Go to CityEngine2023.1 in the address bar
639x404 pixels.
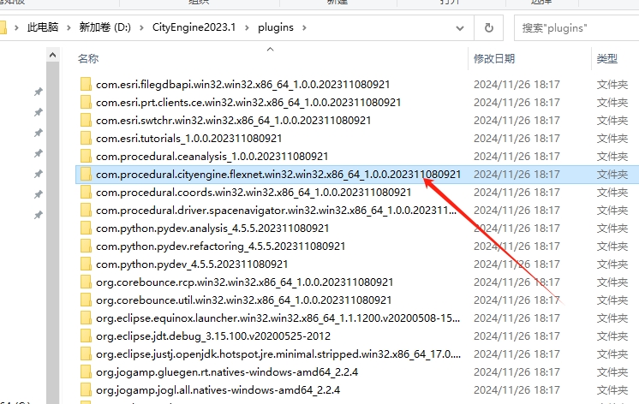pyautogui.click(x=194, y=27)
